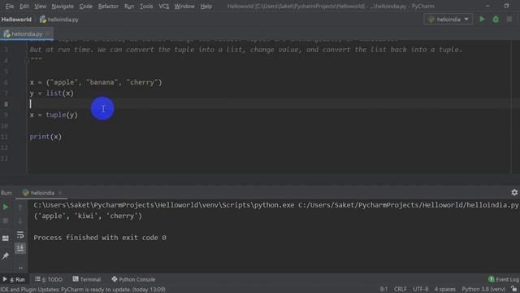Click the Run panel stop icon

(6, 221)
